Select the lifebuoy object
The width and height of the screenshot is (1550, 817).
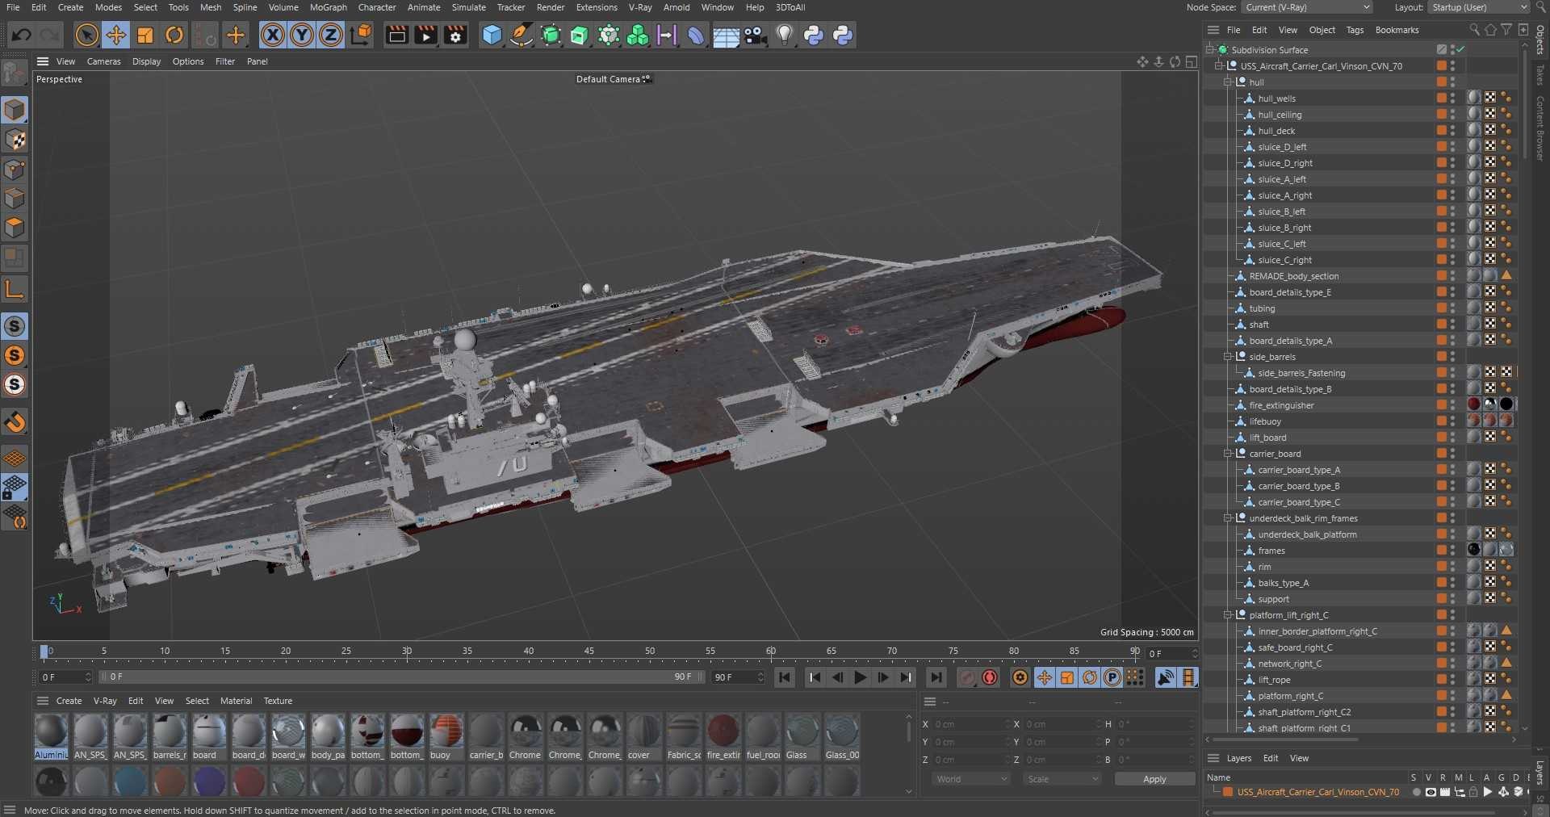coord(1265,421)
